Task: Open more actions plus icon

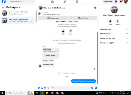Action: (39, 88)
